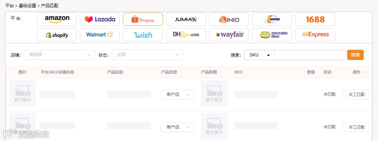Click the 产品库图 column header

coord(209,72)
